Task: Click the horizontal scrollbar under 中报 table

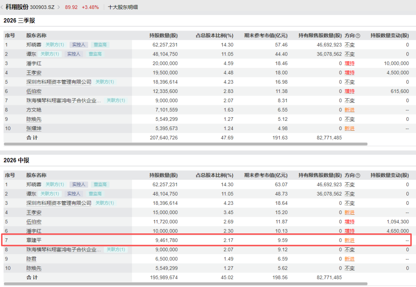Action: pos(185,284)
